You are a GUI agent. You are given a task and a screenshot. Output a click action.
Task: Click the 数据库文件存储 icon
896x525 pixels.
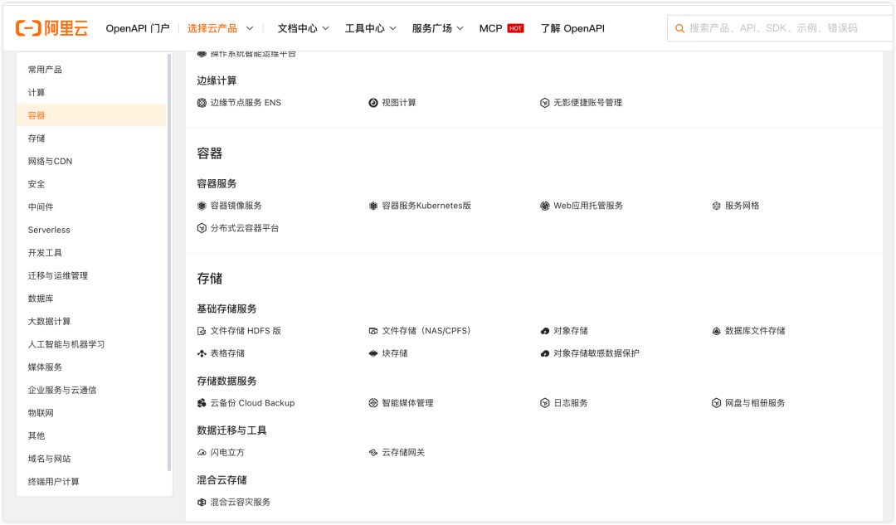[716, 331]
